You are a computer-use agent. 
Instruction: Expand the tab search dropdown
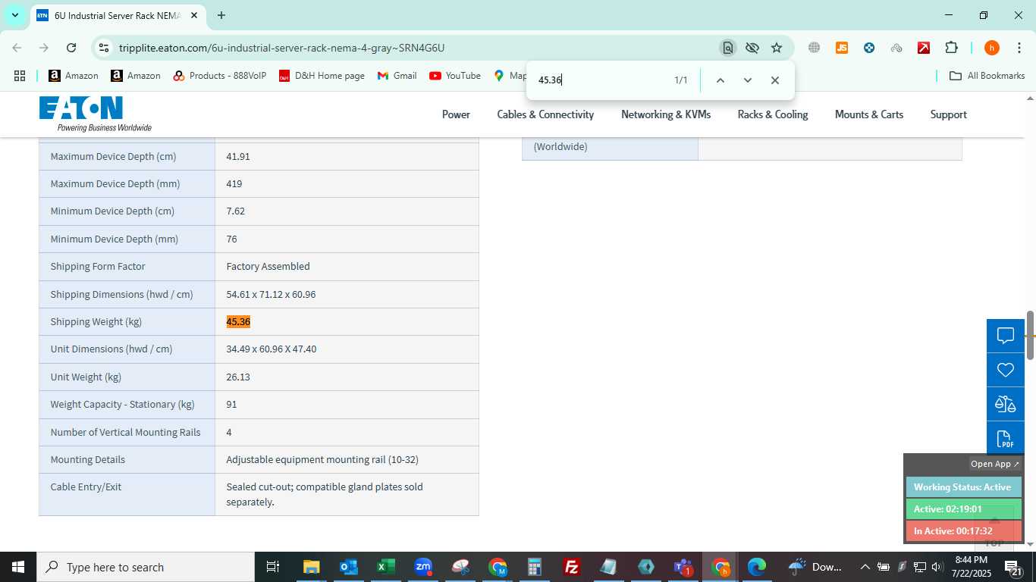[14, 15]
